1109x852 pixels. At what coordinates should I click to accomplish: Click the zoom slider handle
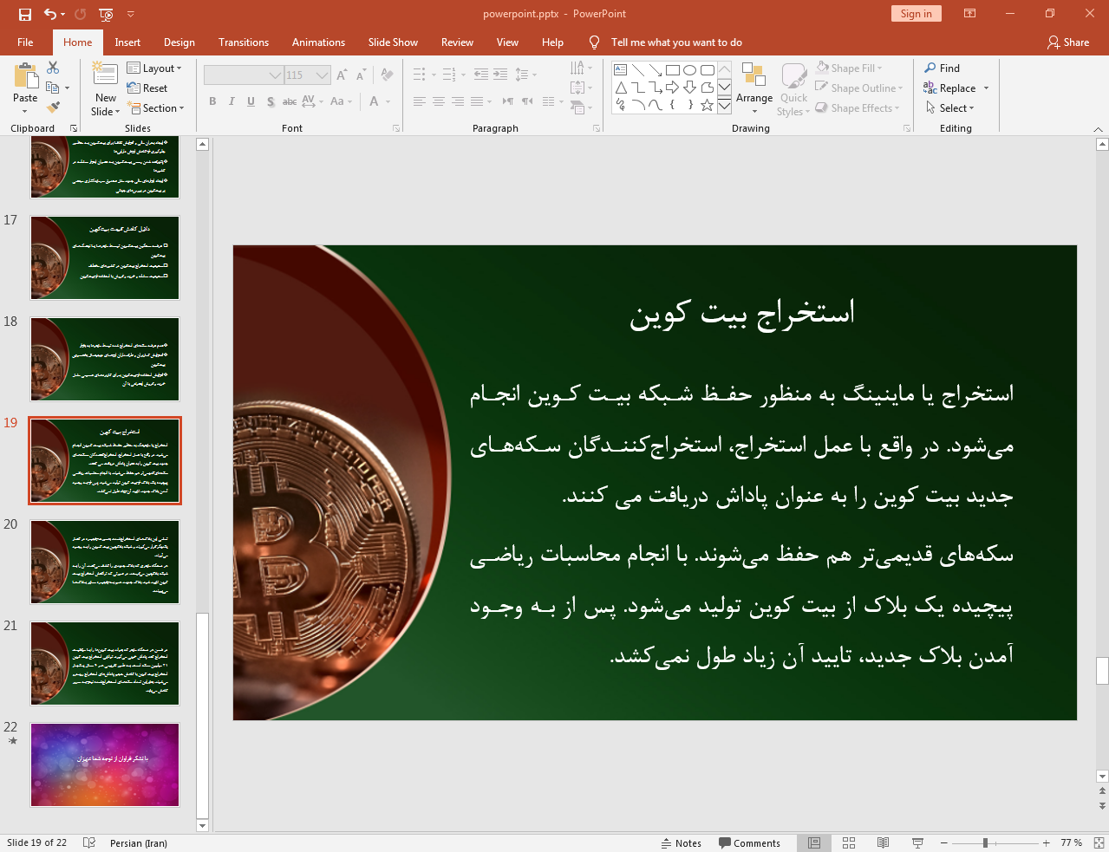[985, 842]
